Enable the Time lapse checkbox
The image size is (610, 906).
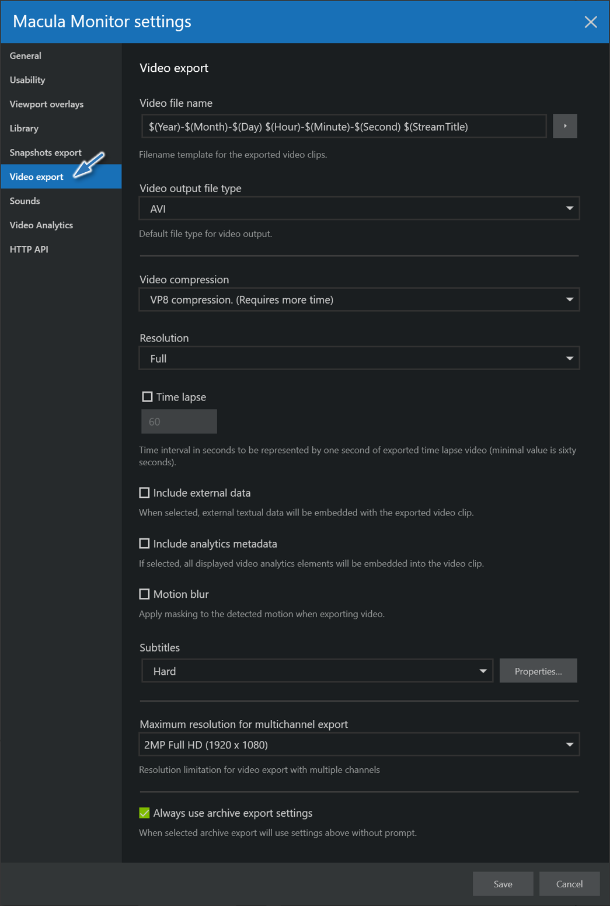pyautogui.click(x=147, y=397)
